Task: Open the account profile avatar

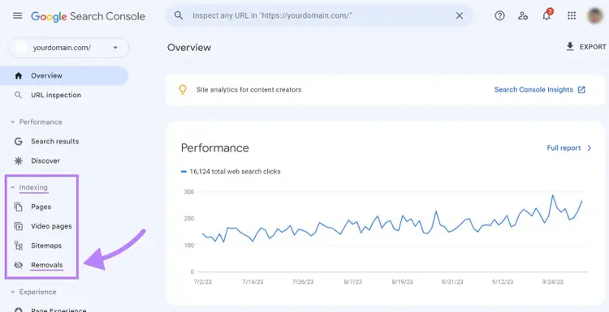Action: pyautogui.click(x=595, y=15)
